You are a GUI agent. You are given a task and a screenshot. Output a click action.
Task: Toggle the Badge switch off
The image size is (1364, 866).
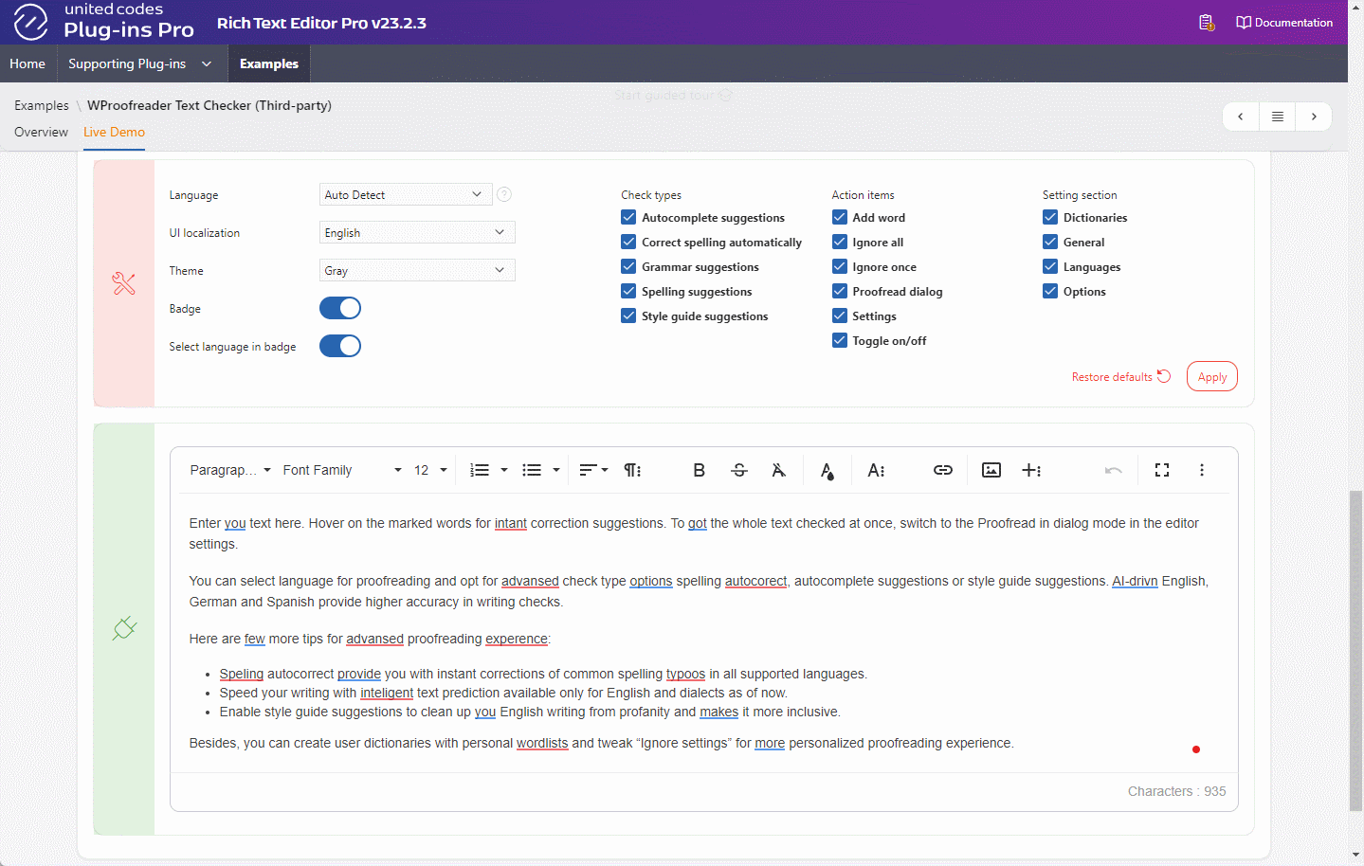(340, 308)
